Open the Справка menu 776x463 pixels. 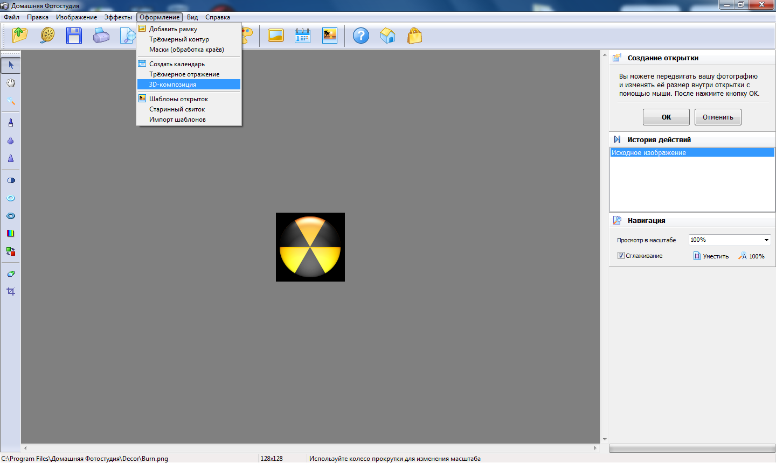(218, 17)
